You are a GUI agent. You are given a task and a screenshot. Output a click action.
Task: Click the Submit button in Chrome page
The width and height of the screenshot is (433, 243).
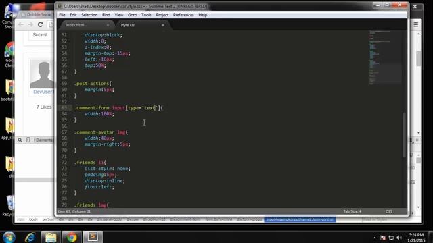coord(40,34)
